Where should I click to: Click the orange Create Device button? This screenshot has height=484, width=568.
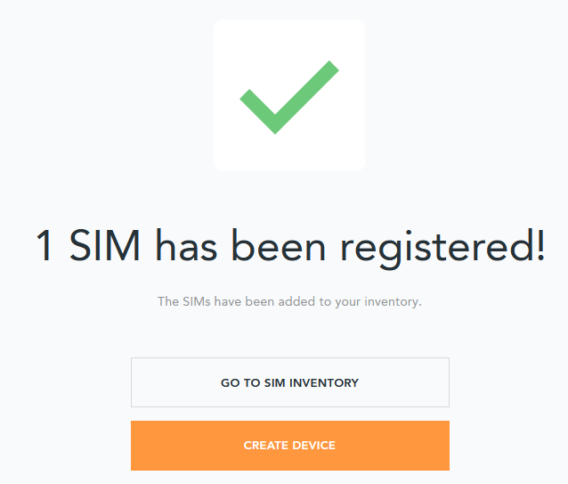click(x=290, y=445)
